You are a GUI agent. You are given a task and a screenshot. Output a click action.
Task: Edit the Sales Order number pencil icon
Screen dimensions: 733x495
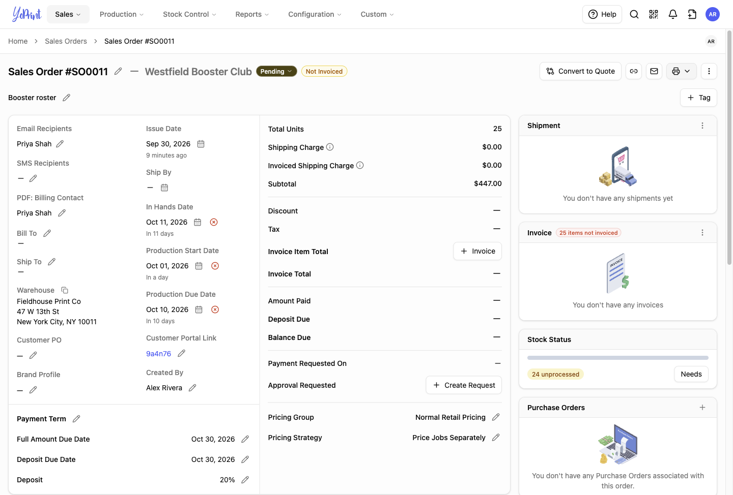118,71
